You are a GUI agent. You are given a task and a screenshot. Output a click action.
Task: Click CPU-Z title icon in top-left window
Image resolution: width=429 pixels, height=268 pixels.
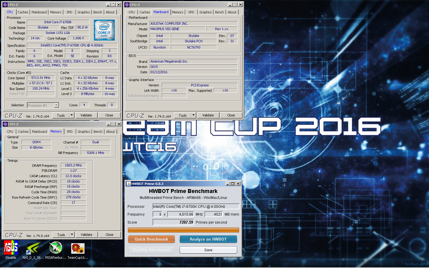click(5, 5)
